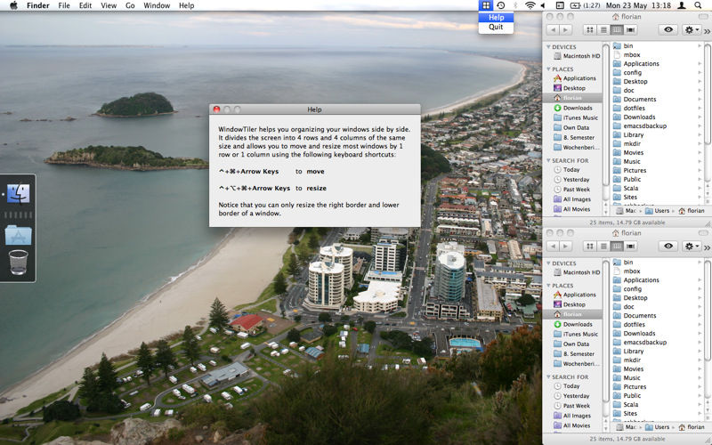Viewport: 712px width, 445px height.
Task: Open the Apple menu
Action: click(x=13, y=5)
